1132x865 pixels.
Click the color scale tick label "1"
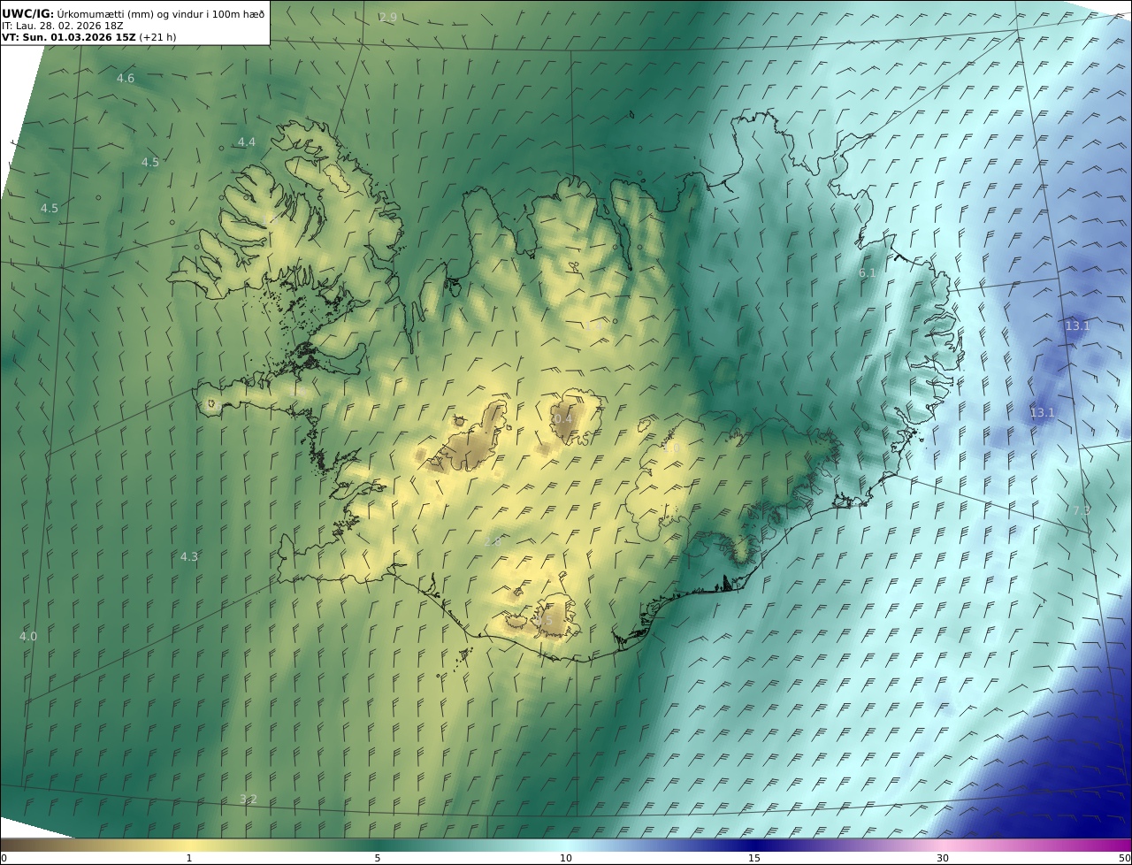point(188,858)
